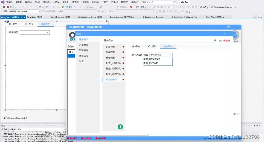Open the 文件(F) menu

pyautogui.click(x=9, y=2)
